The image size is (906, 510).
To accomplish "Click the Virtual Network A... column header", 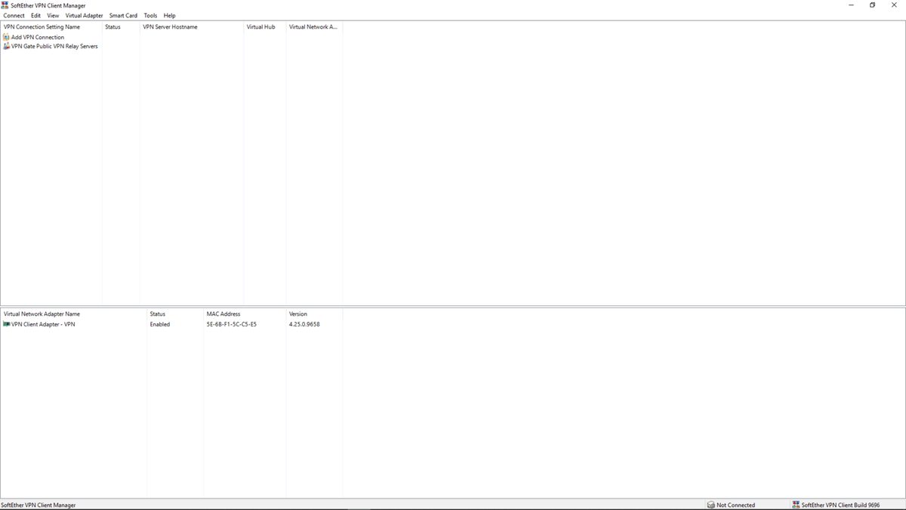I will pos(314,26).
